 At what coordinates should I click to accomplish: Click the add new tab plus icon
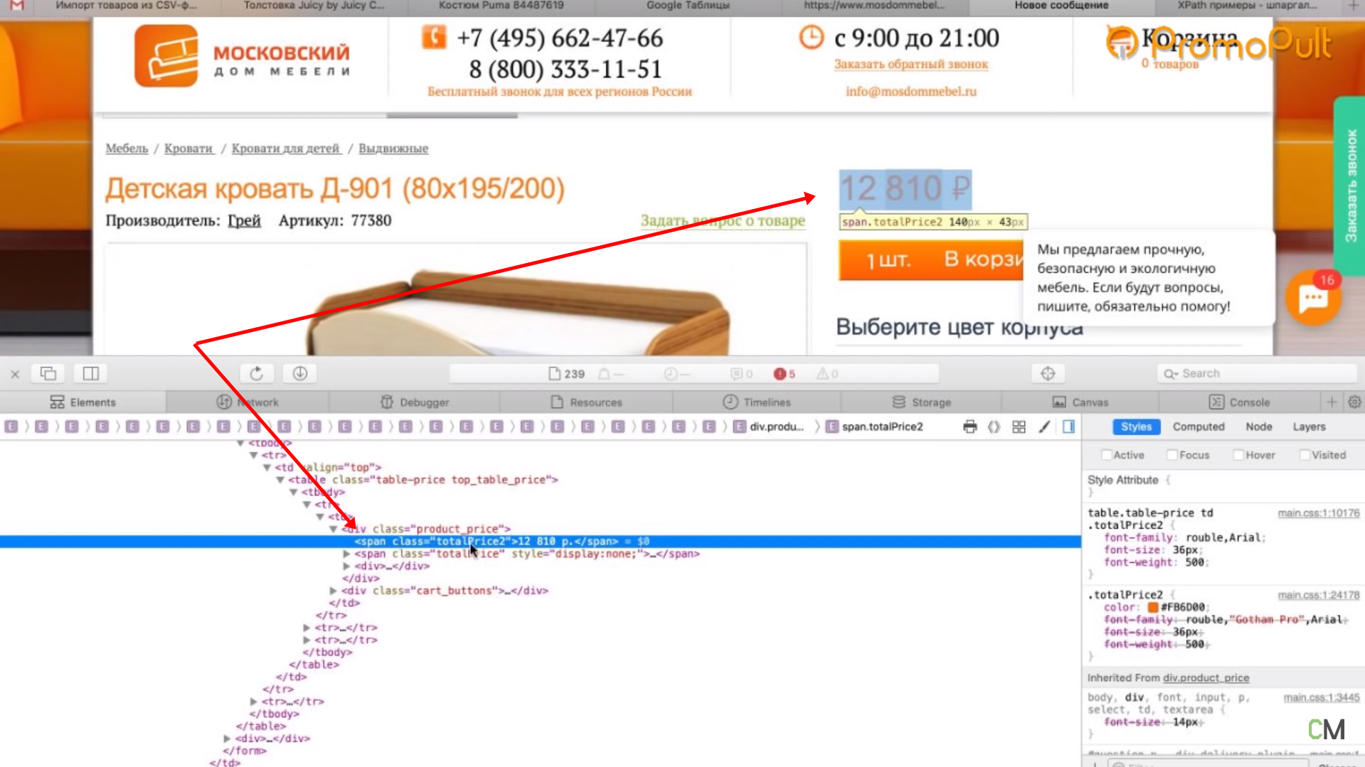click(1332, 402)
